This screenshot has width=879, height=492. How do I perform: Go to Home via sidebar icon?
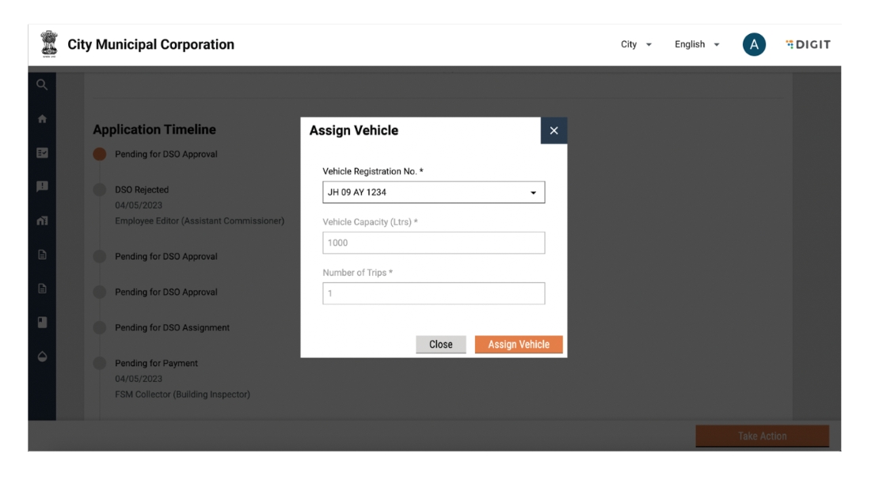point(42,119)
